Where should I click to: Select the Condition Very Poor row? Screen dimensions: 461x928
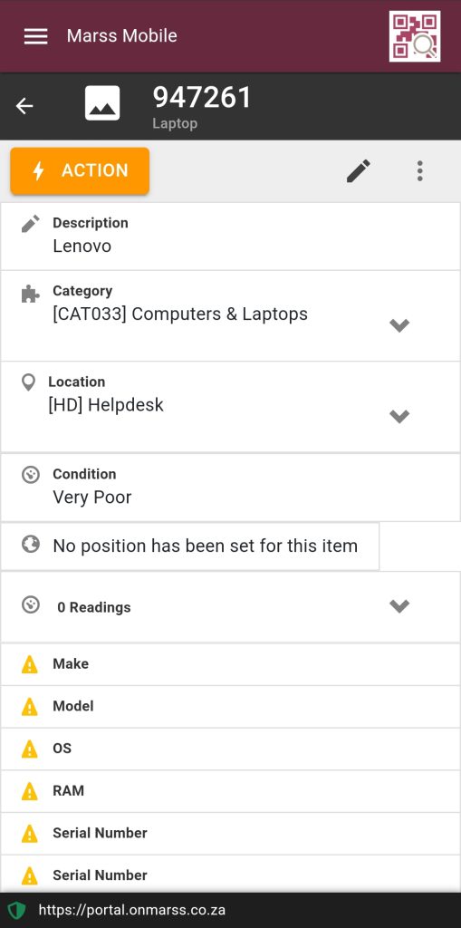[x=230, y=487]
